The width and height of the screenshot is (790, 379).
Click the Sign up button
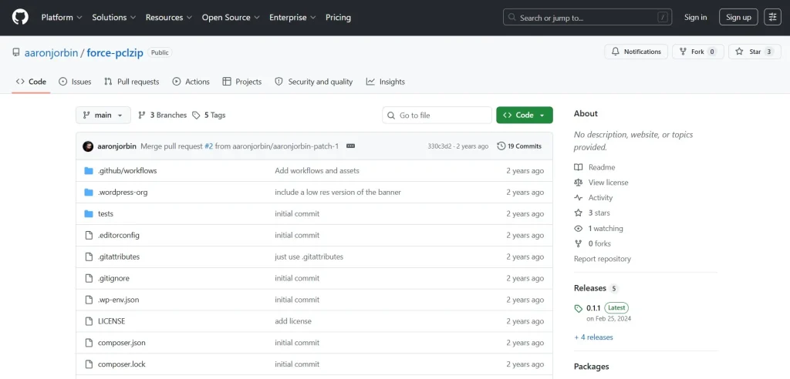(x=738, y=18)
